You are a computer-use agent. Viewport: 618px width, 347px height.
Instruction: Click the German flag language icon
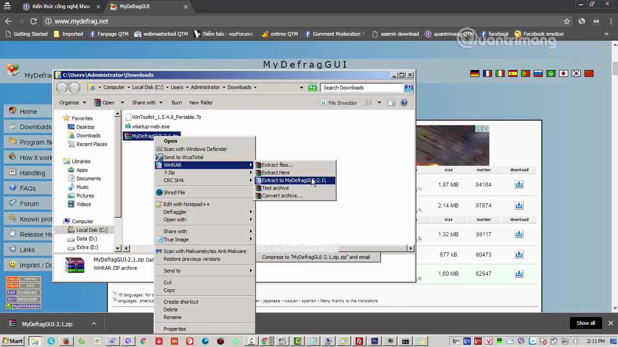(475, 73)
